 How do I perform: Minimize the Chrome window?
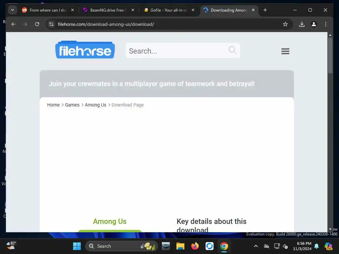(x=295, y=10)
